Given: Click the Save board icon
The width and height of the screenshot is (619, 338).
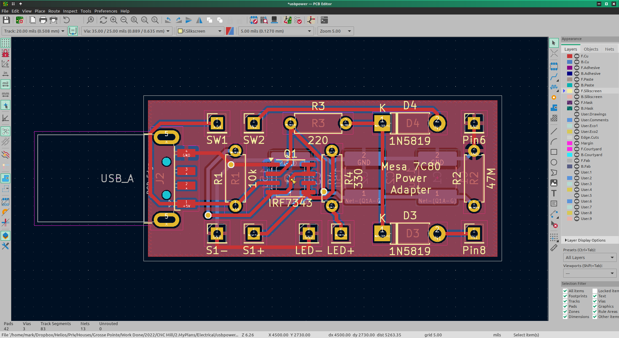Looking at the screenshot, I should coord(6,20).
